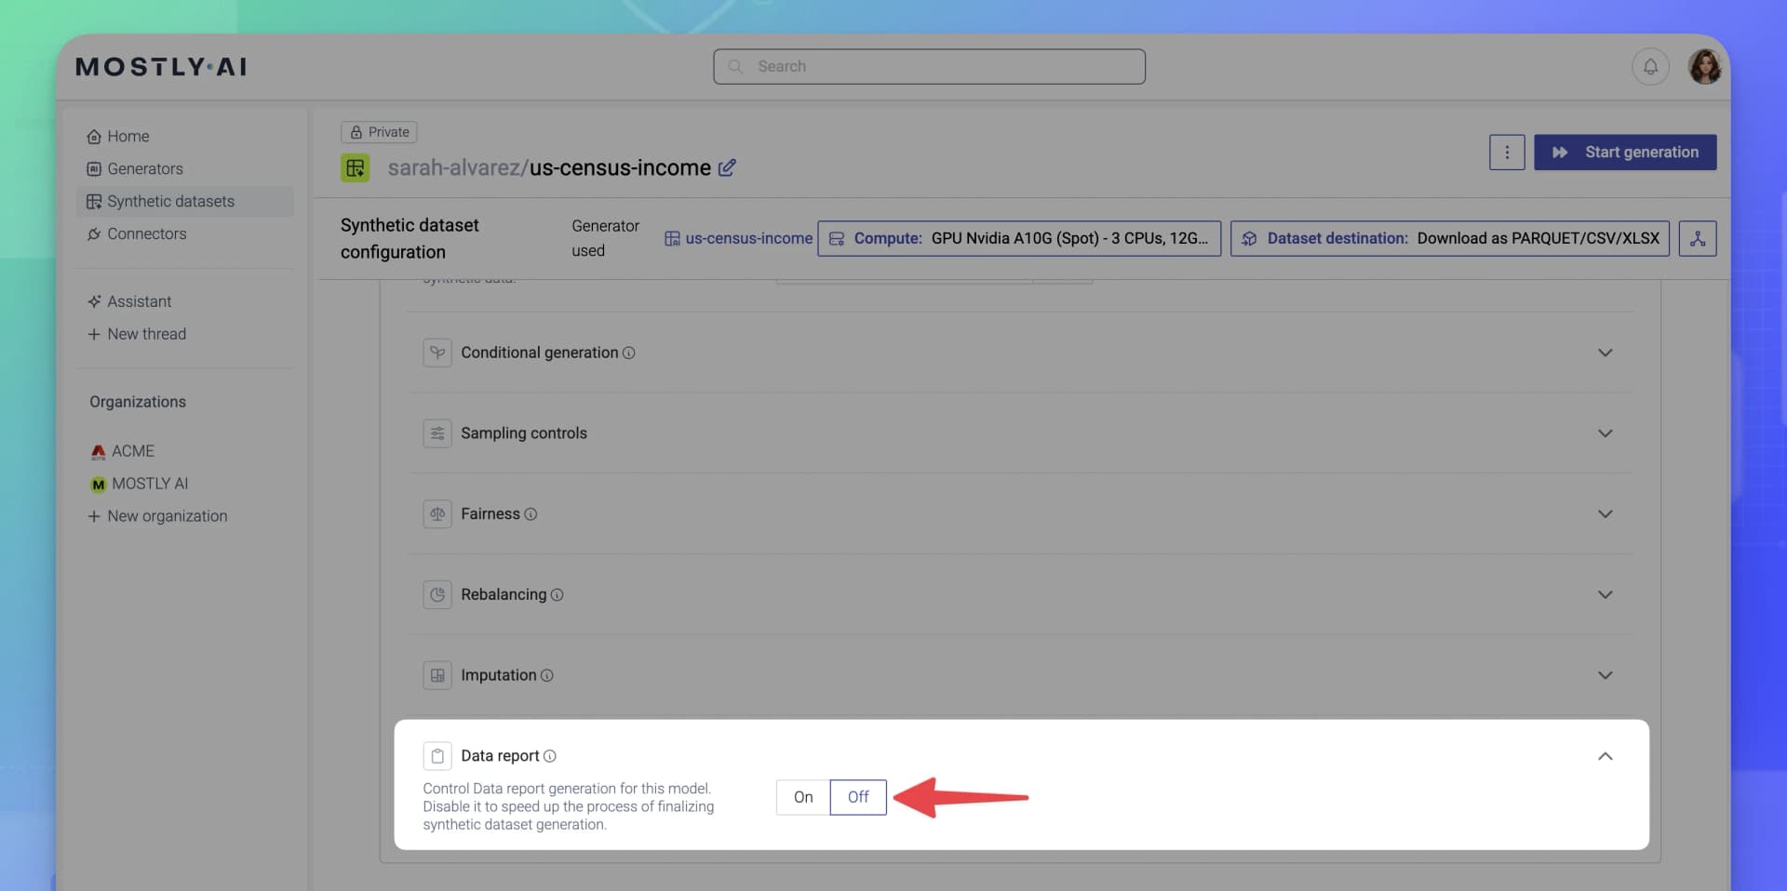Expand the Sampling controls section

pos(1605,433)
